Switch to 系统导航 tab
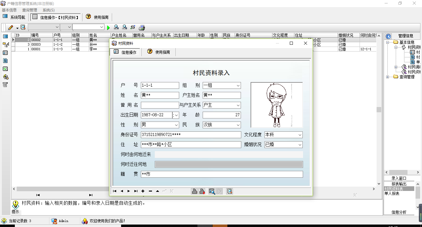The width and height of the screenshot is (422, 227). 14,17
